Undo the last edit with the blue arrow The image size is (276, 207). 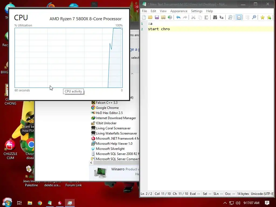[178, 17]
